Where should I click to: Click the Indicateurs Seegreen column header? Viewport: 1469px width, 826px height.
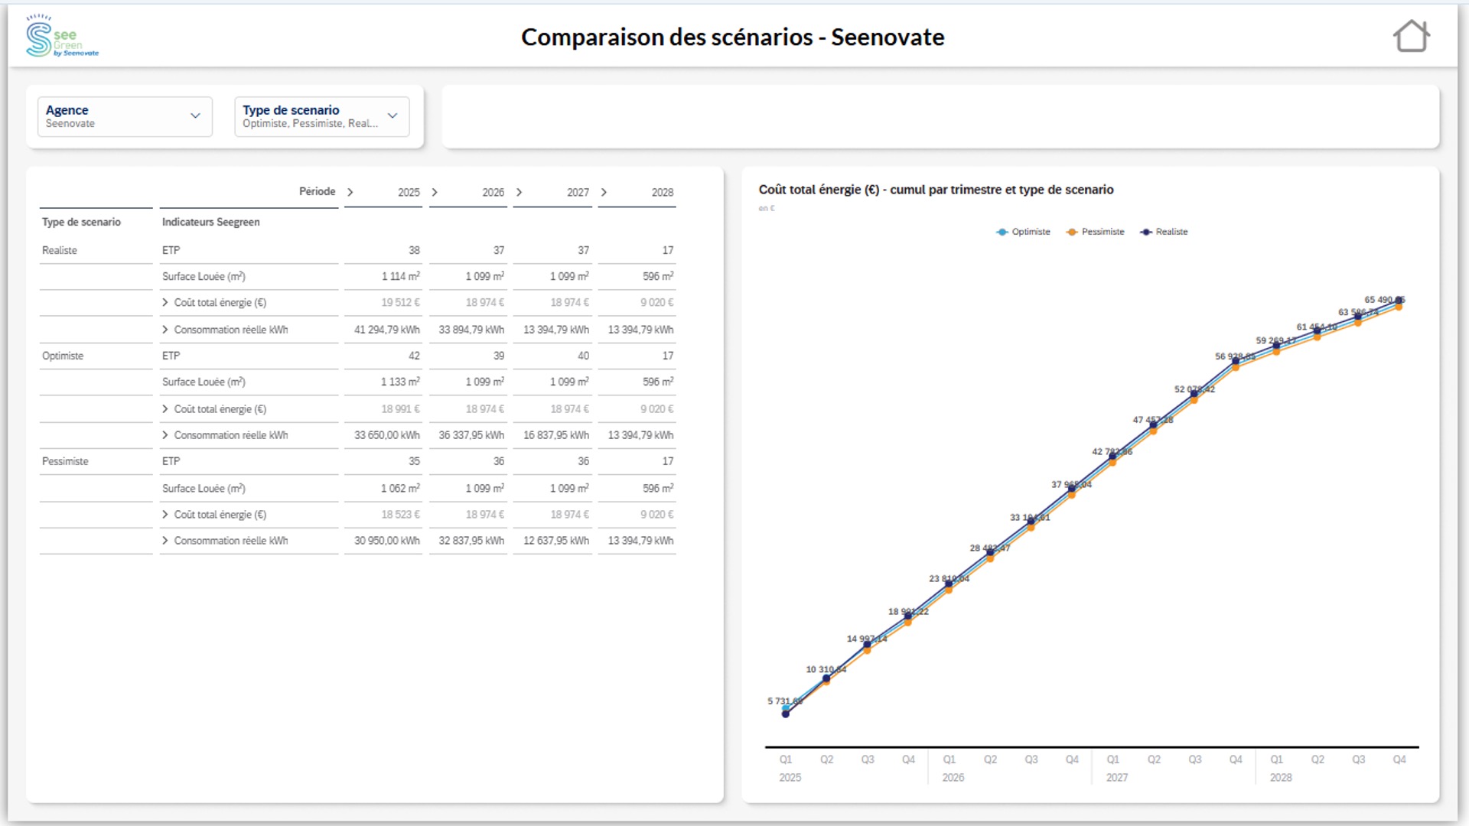click(x=210, y=222)
